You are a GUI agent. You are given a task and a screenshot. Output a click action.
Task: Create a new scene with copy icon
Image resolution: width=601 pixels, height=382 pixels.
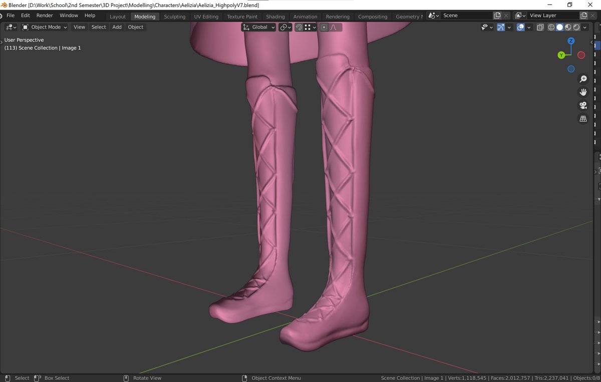pos(497,16)
